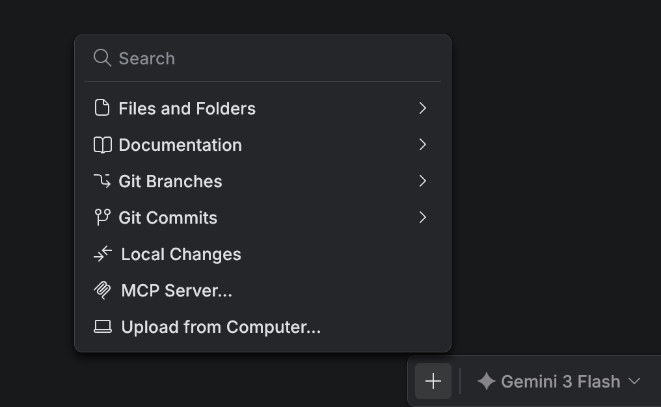Image resolution: width=661 pixels, height=407 pixels.
Task: Expand the Git Commits submenu chevron
Action: point(423,217)
